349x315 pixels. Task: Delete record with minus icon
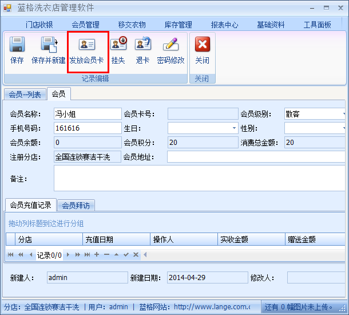click(106, 254)
